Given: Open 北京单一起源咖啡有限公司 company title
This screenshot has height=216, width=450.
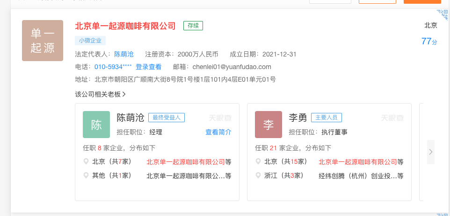Looking at the screenshot, I should pos(125,26).
